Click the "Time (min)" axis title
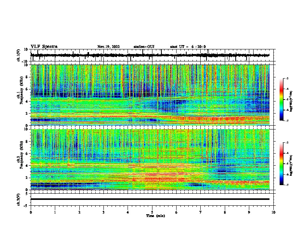This screenshot has height=238, width=308. click(x=156, y=216)
